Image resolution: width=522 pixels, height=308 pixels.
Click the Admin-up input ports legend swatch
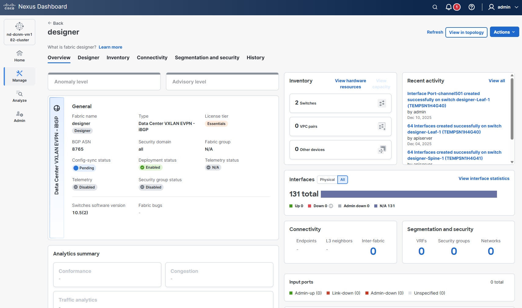click(x=291, y=293)
